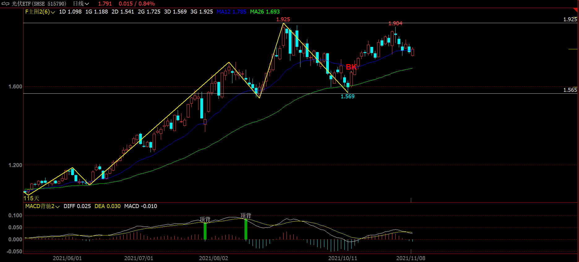The height and width of the screenshot is (262, 579).
Task: Click the 0.100 MACD axis label
Action: tap(15, 215)
